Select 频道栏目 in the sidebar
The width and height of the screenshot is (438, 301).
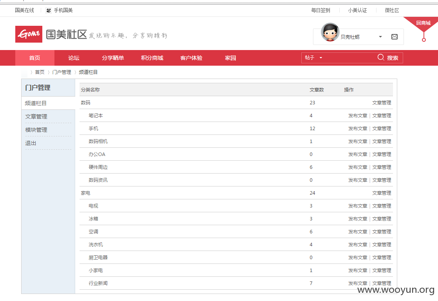point(36,103)
